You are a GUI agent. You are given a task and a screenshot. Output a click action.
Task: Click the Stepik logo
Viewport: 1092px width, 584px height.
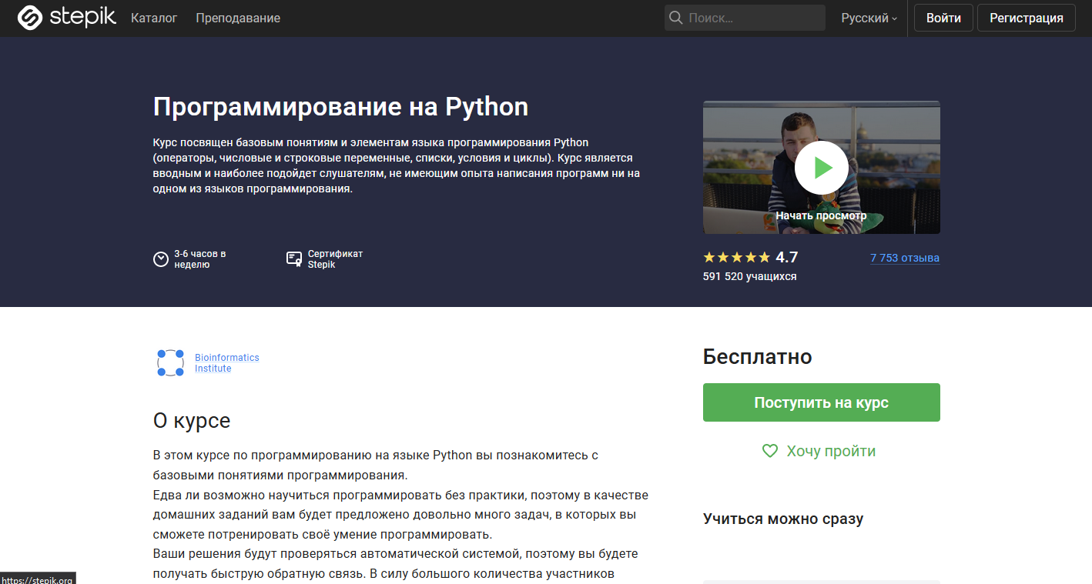(65, 17)
